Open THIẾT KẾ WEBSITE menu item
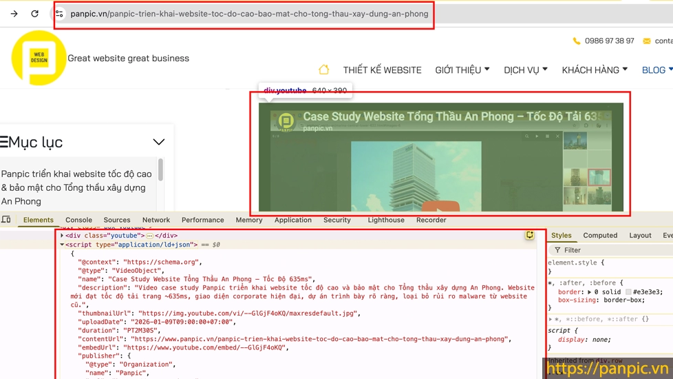Image resolution: width=673 pixels, height=379 pixels. (x=382, y=70)
